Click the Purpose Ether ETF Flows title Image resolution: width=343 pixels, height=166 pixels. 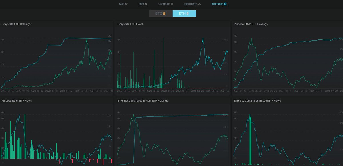(x=17, y=101)
